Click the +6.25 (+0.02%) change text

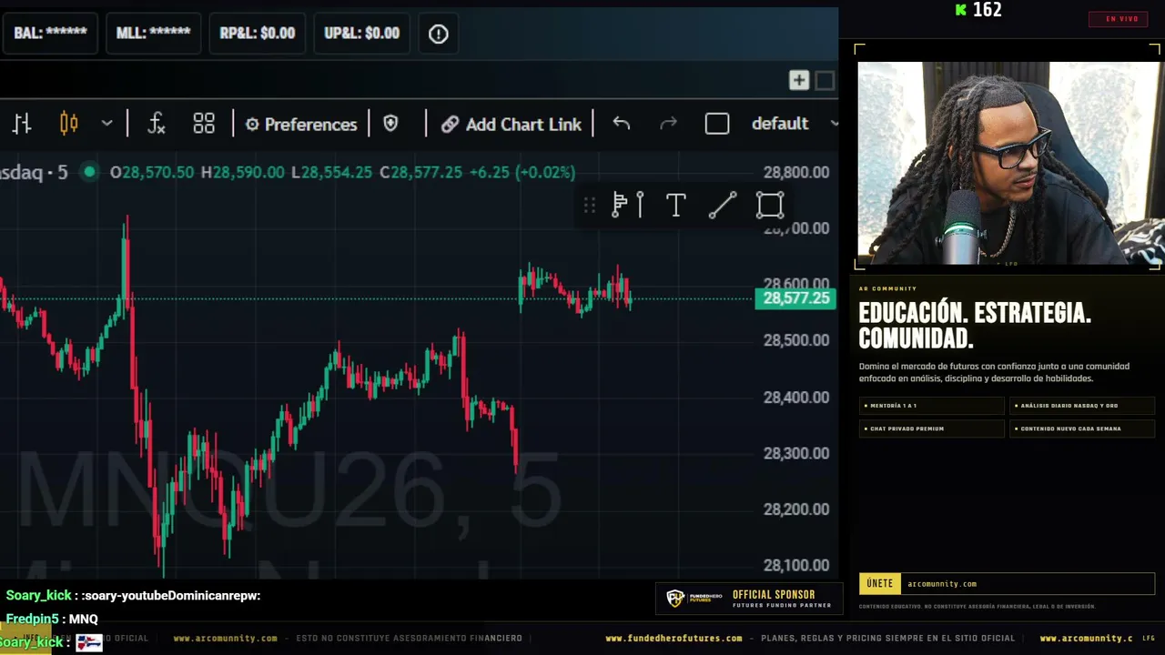(522, 173)
